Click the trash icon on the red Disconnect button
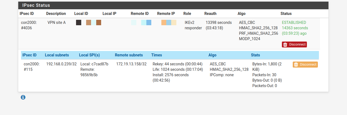The height and width of the screenshot is (115, 347). [285, 44]
